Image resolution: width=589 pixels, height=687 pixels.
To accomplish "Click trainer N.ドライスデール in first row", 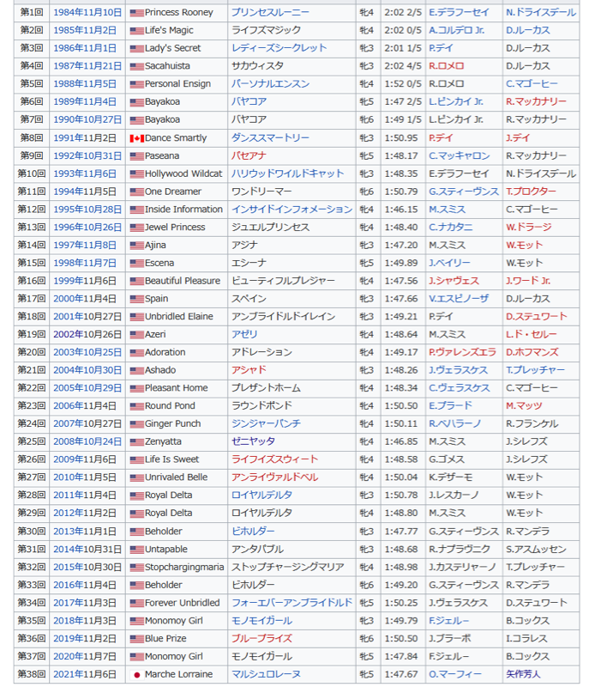I will (x=540, y=13).
